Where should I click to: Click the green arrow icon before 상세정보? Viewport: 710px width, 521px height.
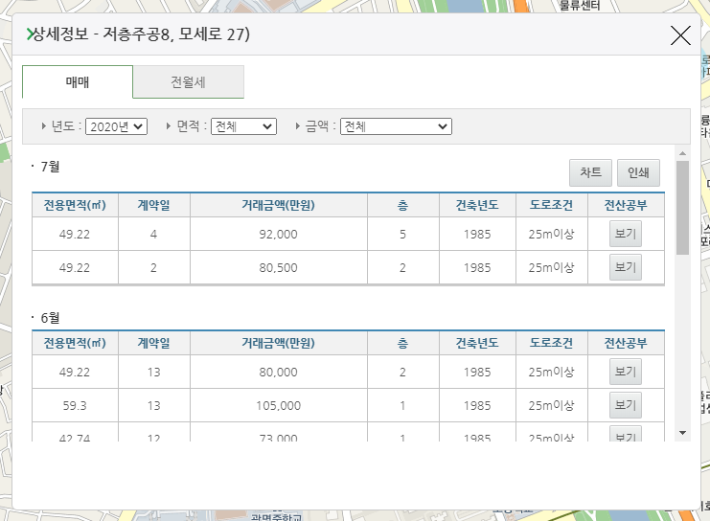tap(30, 34)
